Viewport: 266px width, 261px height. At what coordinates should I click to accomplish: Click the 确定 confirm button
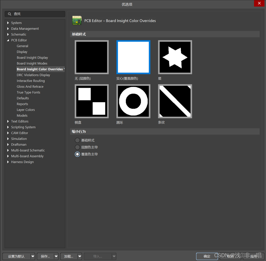(207, 256)
